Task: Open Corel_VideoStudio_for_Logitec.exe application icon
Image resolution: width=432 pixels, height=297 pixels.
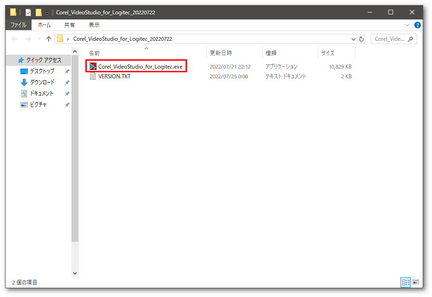Action: (93, 66)
